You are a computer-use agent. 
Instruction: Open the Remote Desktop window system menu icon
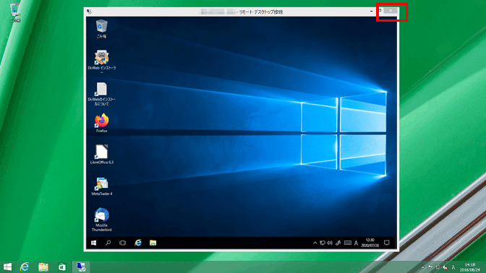(89, 12)
